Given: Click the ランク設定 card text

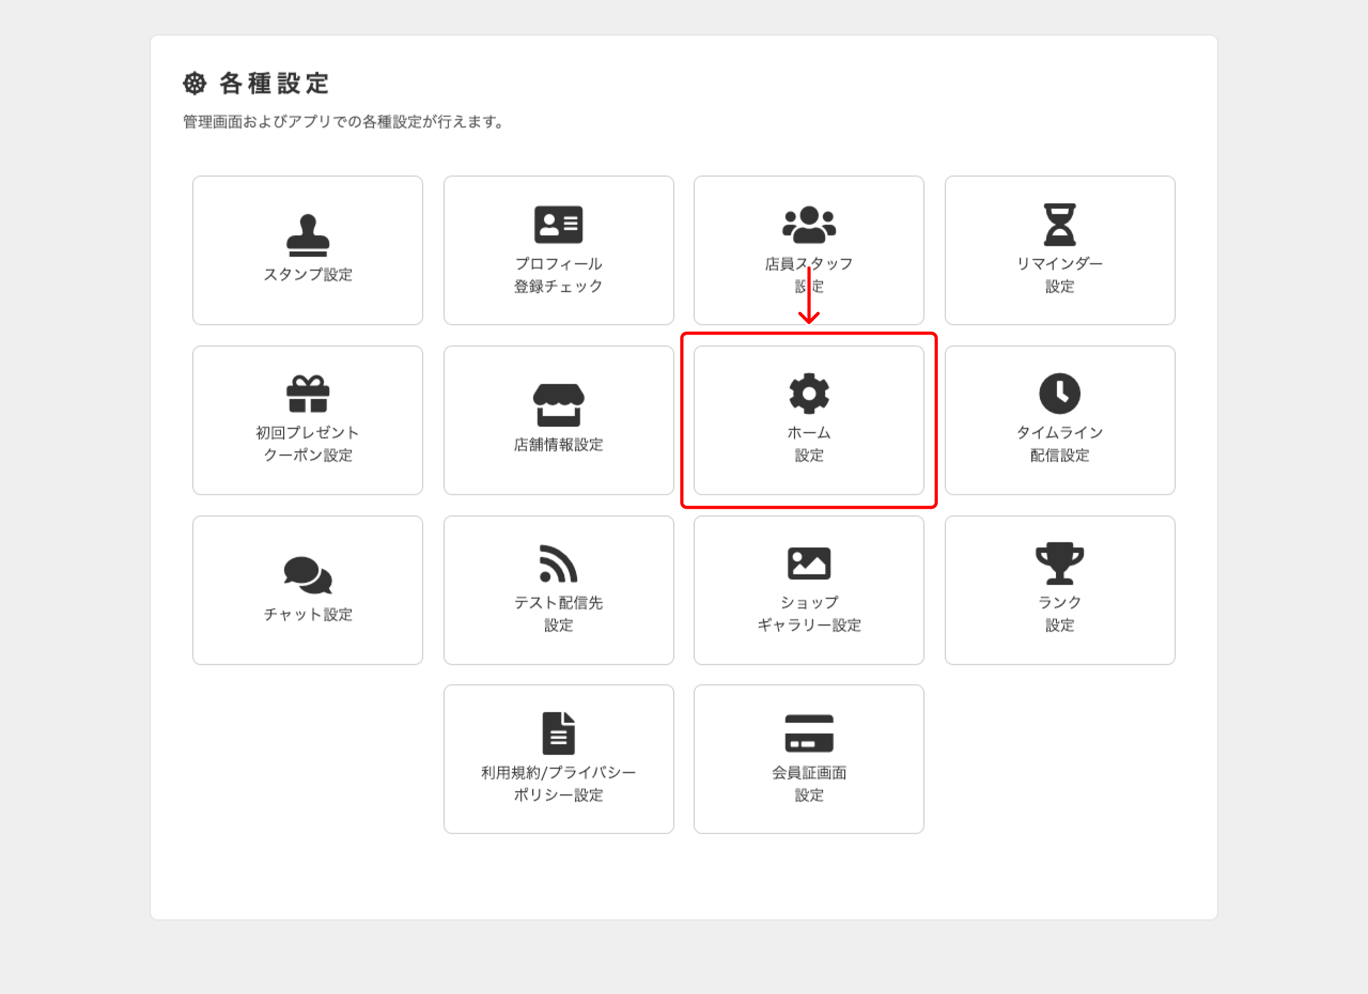Looking at the screenshot, I should (x=1060, y=614).
